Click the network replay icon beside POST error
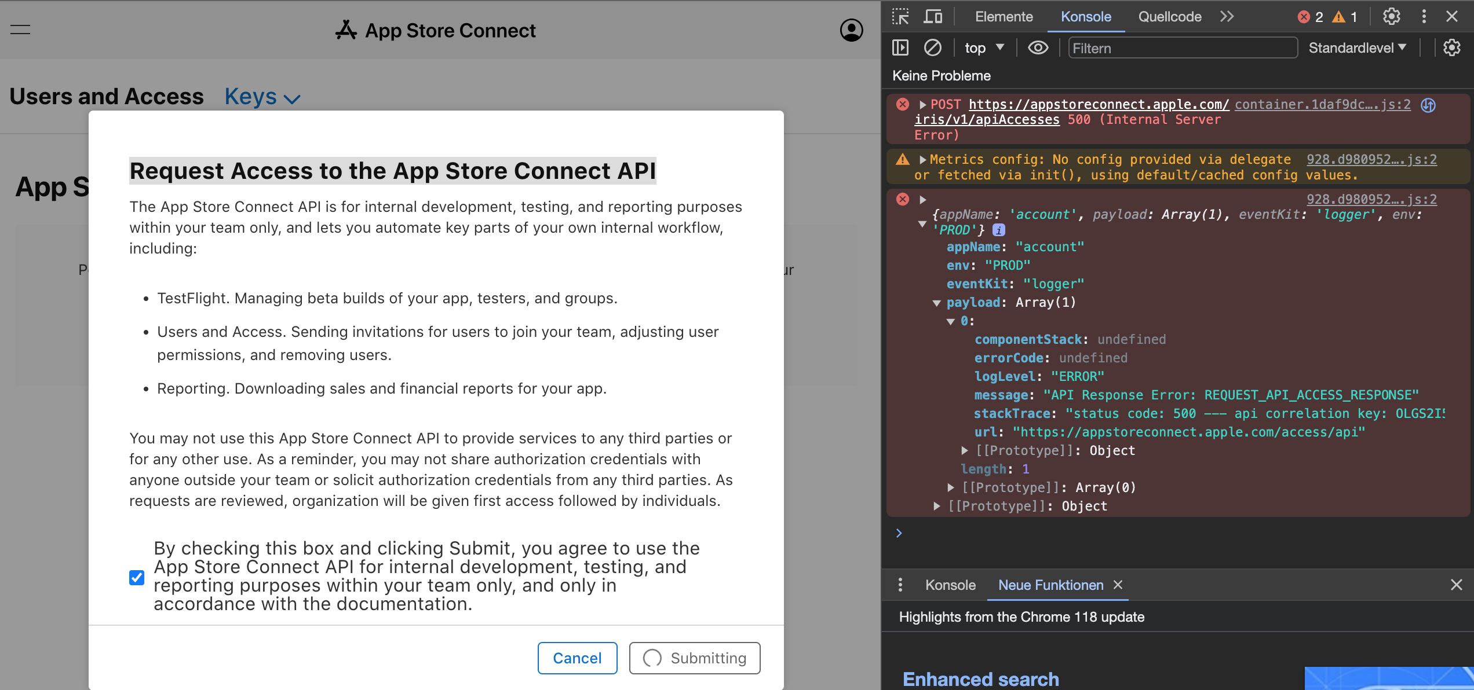1474x690 pixels. (1428, 105)
